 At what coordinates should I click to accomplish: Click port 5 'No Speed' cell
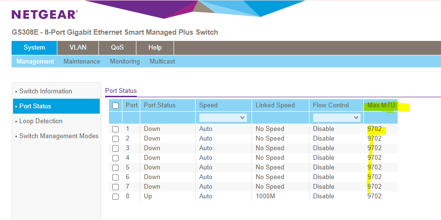[270, 168]
